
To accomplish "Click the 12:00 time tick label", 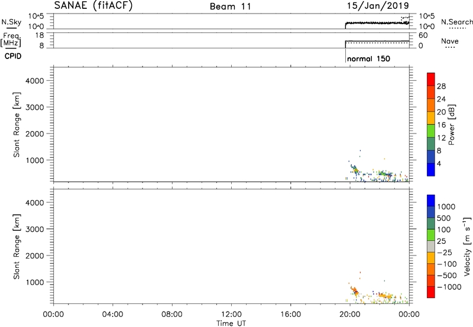I will coord(231,315).
